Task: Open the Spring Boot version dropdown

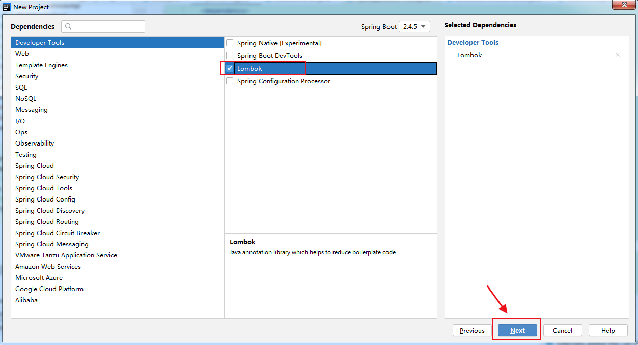Action: (414, 26)
